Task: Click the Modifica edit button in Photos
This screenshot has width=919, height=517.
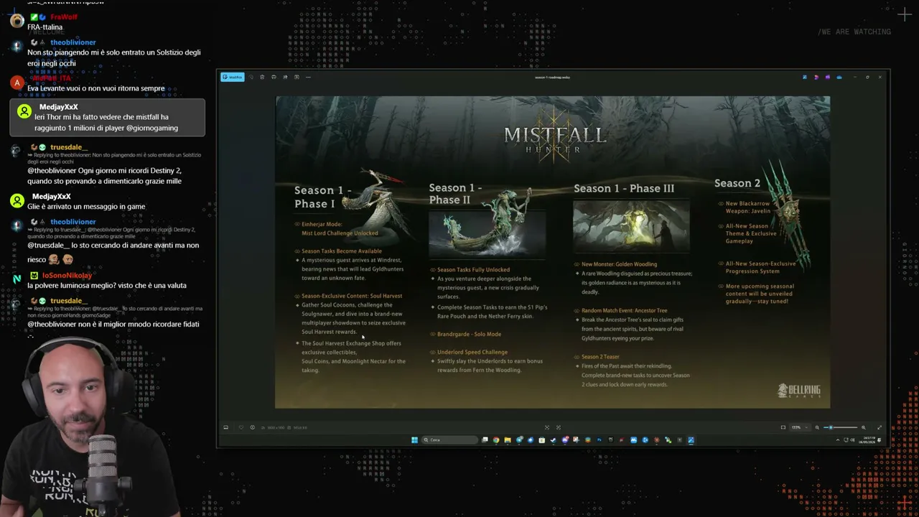Action: [x=232, y=77]
